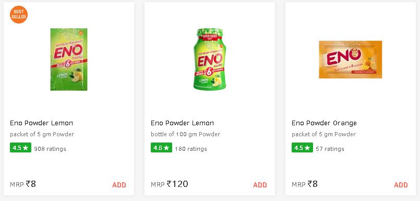Click the MRP ₹120 price

click(x=169, y=184)
